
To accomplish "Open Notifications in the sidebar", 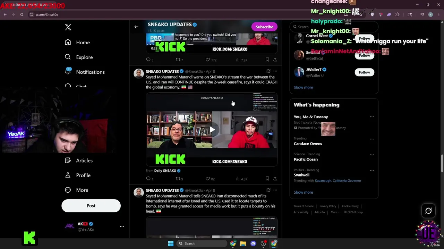I will click(x=85, y=72).
